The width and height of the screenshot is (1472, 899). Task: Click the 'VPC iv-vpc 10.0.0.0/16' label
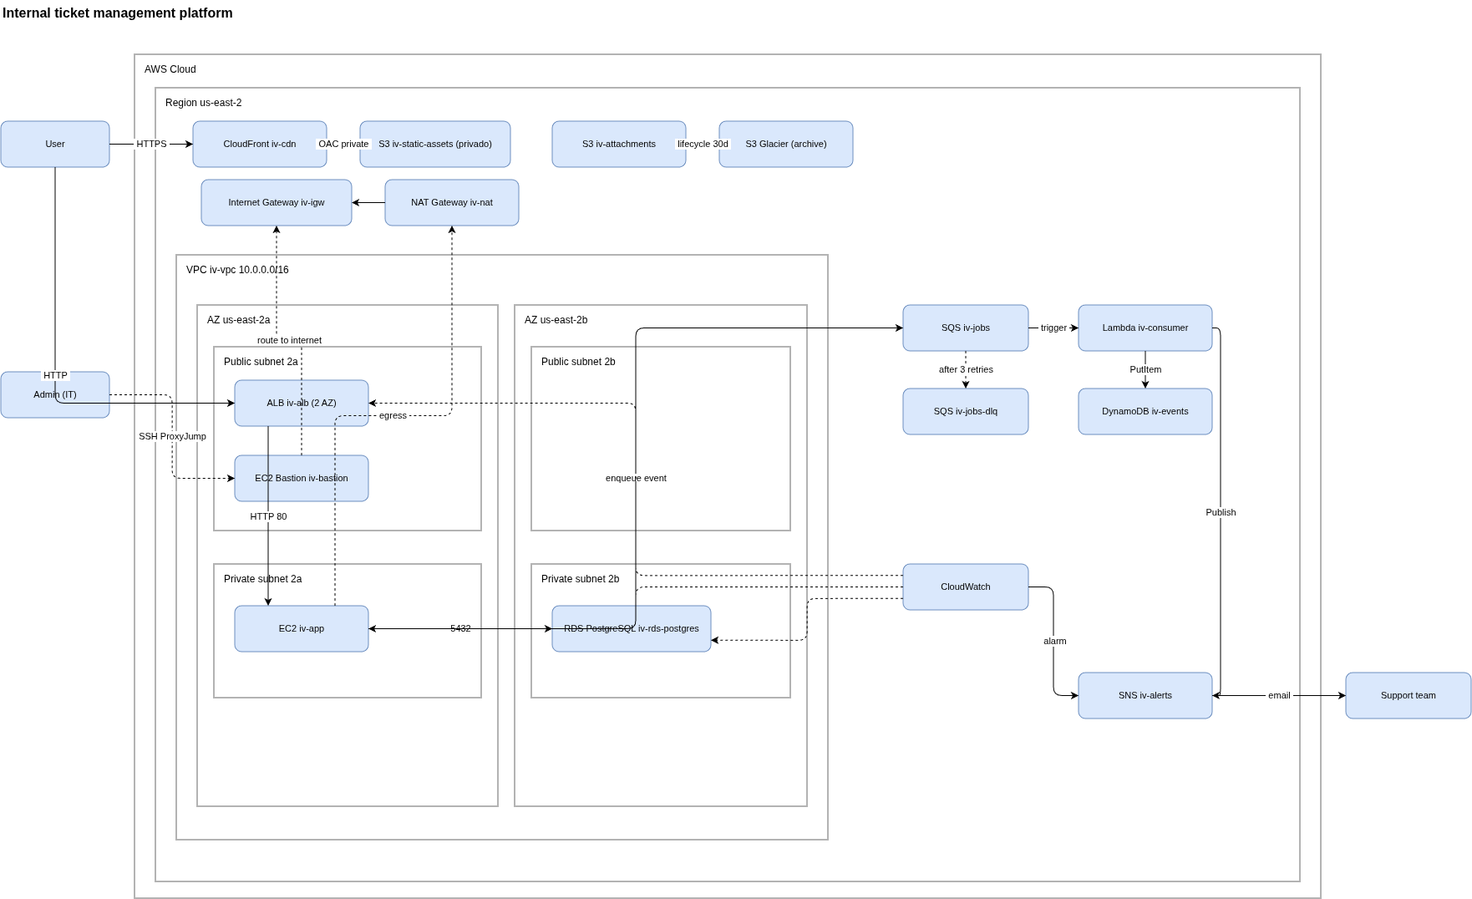pos(237,270)
